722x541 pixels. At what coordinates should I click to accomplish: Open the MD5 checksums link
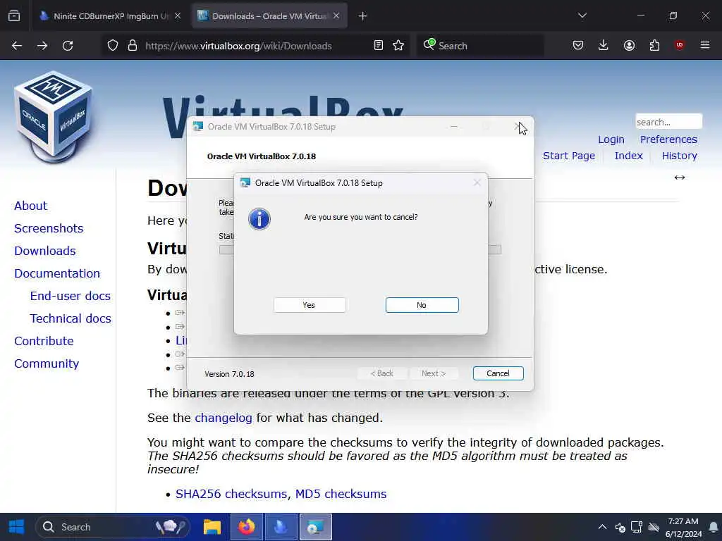click(x=341, y=494)
